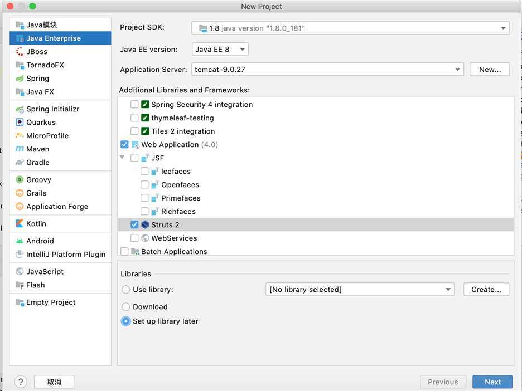Click the Create... library button
Image resolution: width=522 pixels, height=391 pixels.
pyautogui.click(x=486, y=290)
